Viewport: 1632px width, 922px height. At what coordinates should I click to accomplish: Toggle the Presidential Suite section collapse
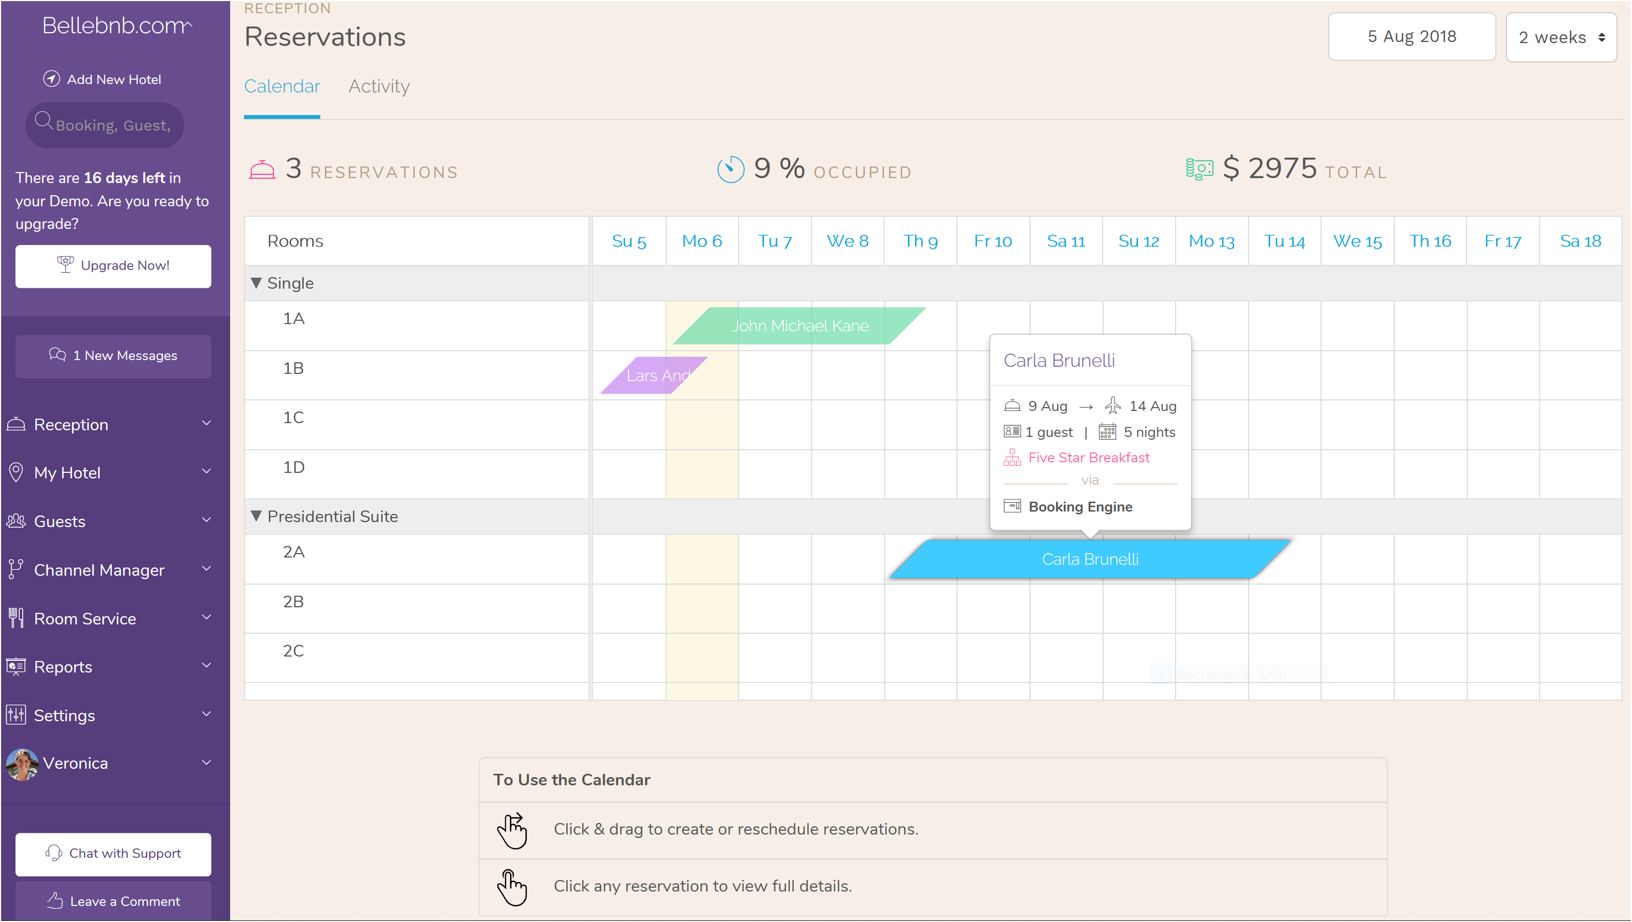257,515
